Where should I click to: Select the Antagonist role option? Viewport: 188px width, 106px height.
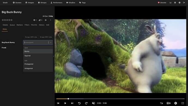38,68
